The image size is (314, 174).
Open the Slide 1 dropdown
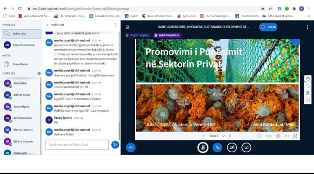[x=217, y=136]
